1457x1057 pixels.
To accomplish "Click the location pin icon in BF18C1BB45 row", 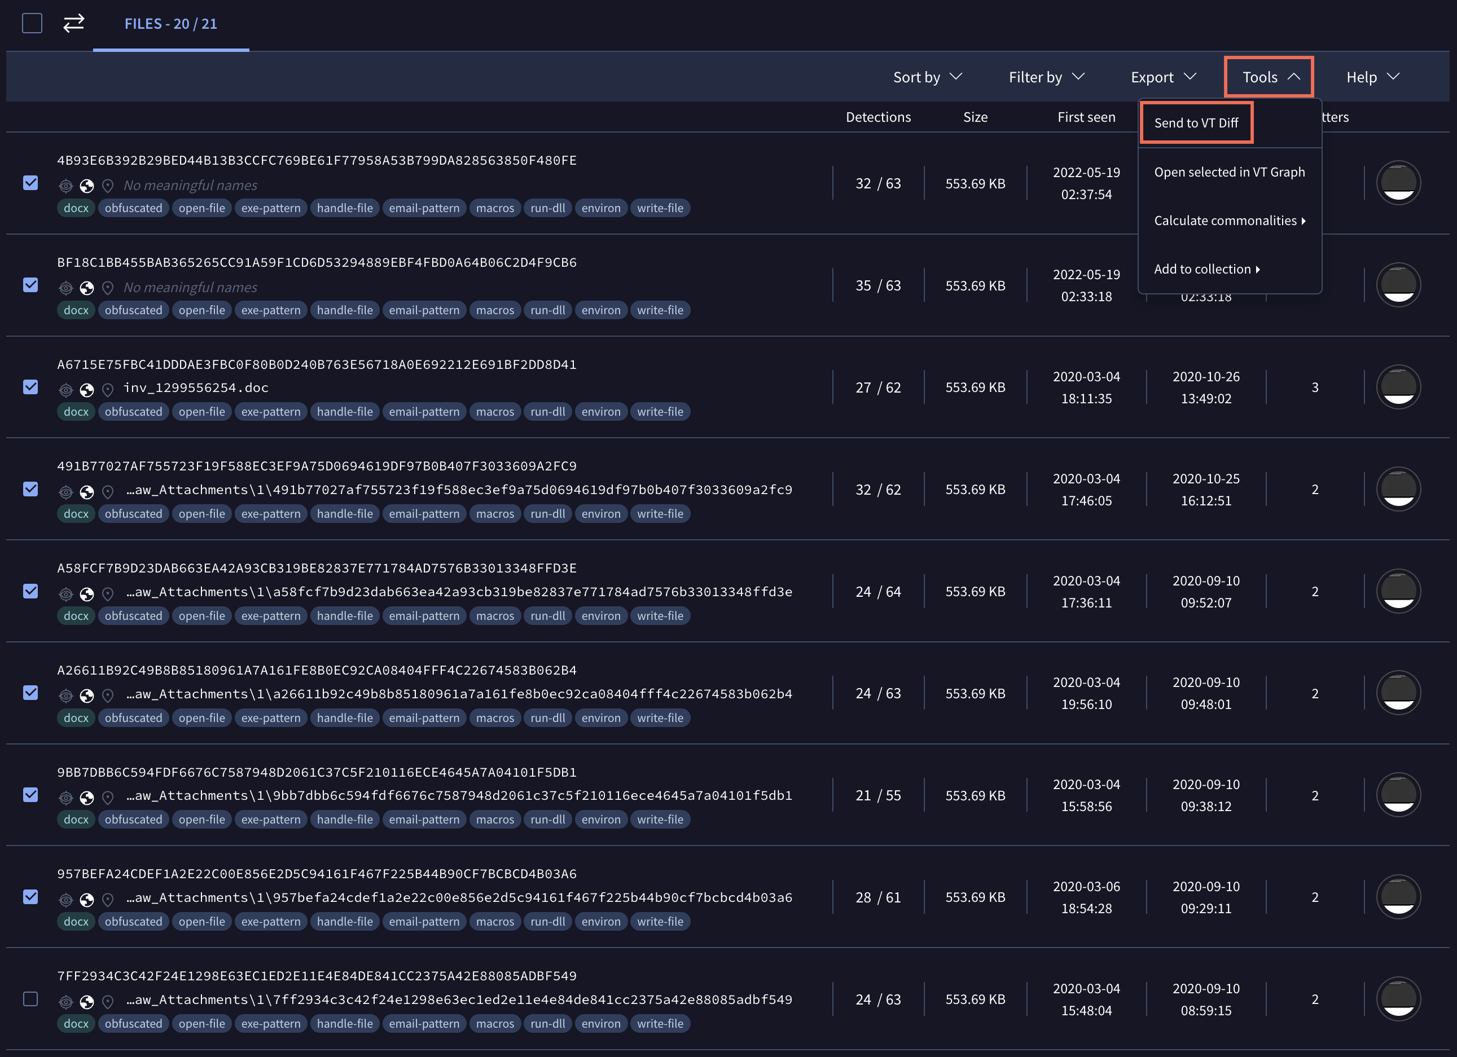I will pyautogui.click(x=108, y=288).
